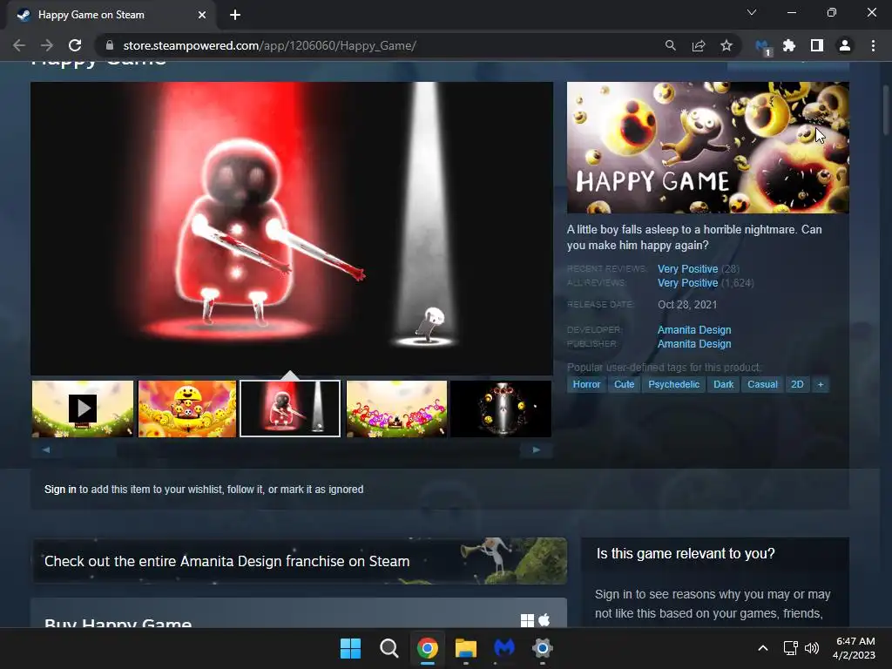Open the publisher Amanita Design link
892x669 pixels.
(694, 343)
